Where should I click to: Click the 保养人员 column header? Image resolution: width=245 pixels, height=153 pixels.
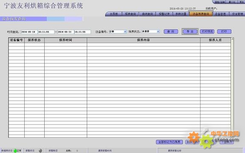(215, 40)
